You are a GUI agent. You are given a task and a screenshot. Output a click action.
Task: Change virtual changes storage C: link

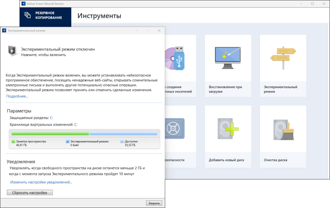76,124
